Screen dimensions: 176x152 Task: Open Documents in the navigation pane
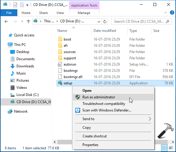pyautogui.click(x=22, y=59)
